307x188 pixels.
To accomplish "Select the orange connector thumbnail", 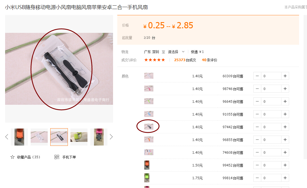I will [x=19, y=137].
